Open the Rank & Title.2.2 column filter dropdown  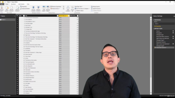(x=69, y=16)
